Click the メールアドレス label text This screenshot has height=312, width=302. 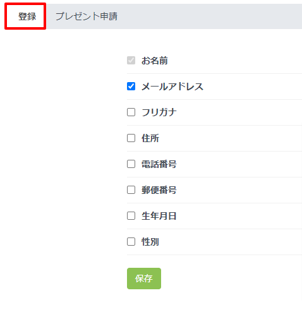[x=172, y=87]
